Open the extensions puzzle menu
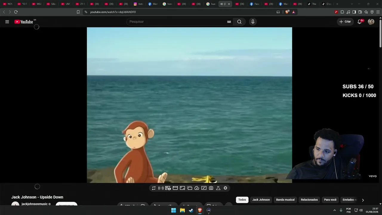Screen dimensions: 382x215 342,12
